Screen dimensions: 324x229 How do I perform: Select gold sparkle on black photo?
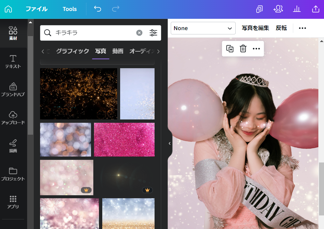point(78,94)
